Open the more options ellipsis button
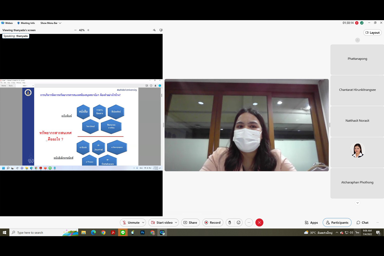 click(x=249, y=222)
